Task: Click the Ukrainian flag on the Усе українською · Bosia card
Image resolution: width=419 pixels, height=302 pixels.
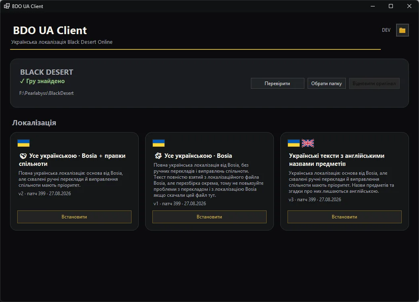Action: tap(158, 143)
